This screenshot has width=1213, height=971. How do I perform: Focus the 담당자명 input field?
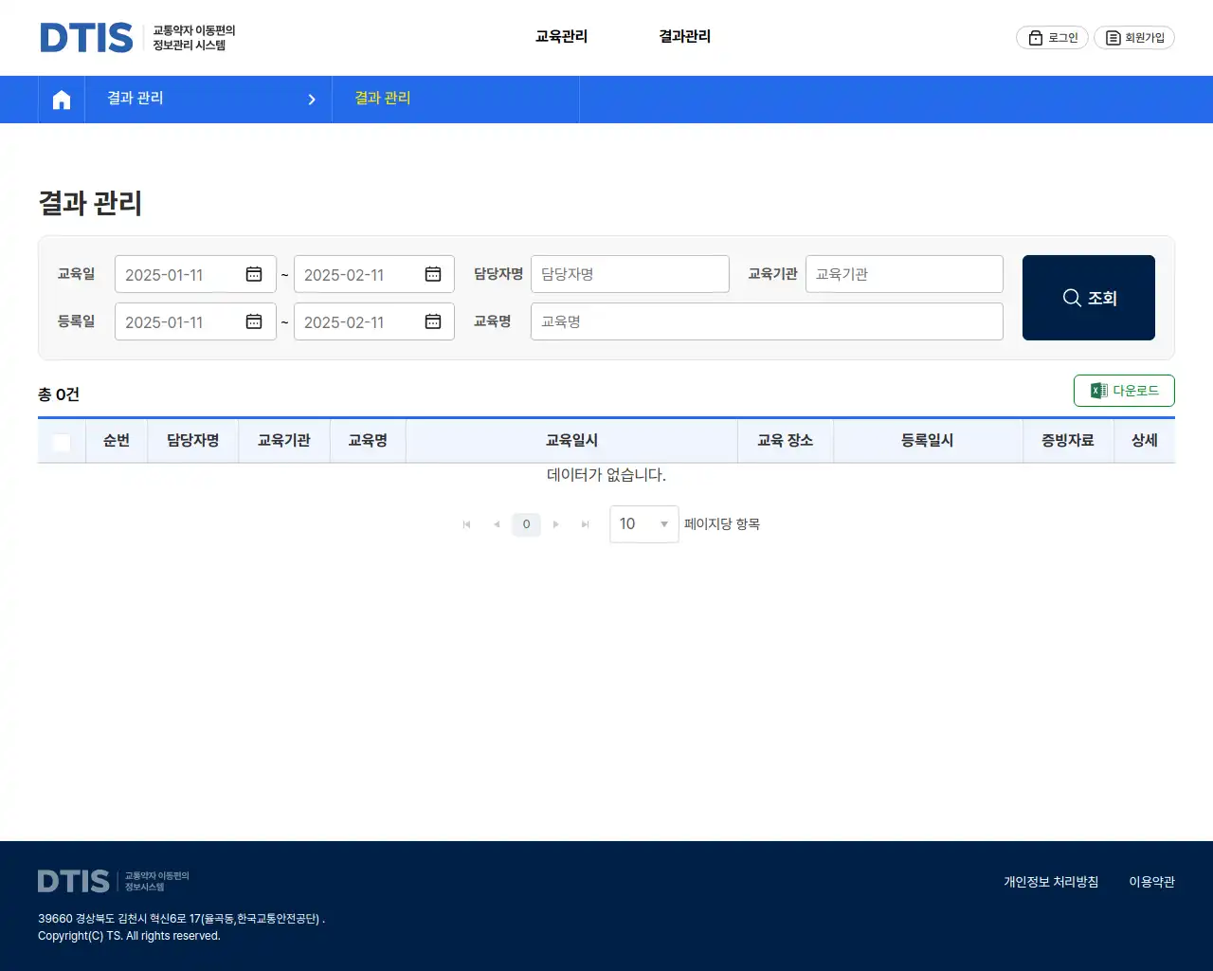pyautogui.click(x=630, y=274)
